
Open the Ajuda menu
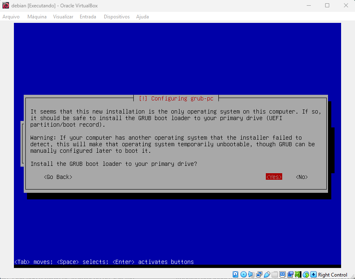pos(142,17)
